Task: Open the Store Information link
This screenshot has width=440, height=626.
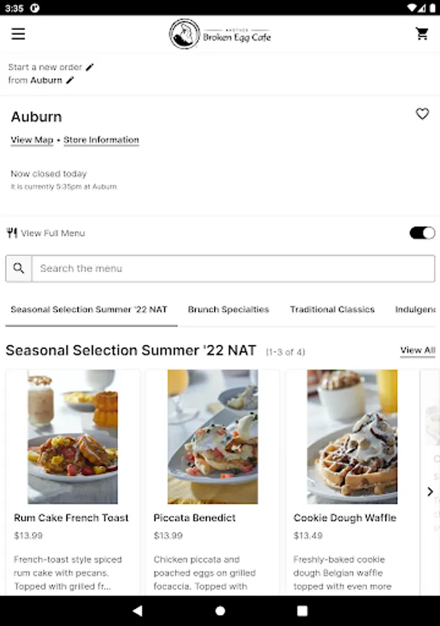Action: (101, 140)
